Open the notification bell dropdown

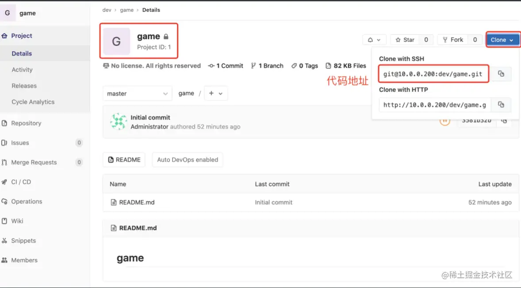pyautogui.click(x=374, y=40)
